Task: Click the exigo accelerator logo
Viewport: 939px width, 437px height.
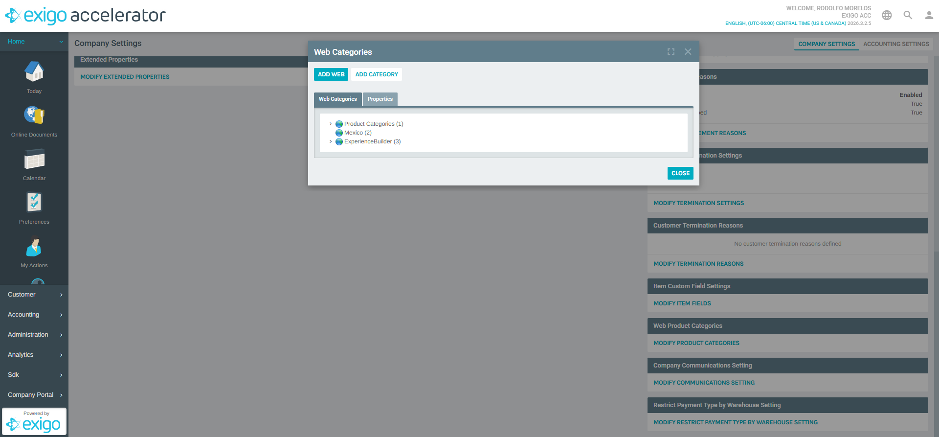Action: point(85,16)
